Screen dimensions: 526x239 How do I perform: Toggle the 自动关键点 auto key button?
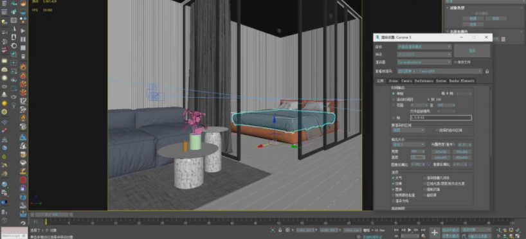(x=450, y=230)
